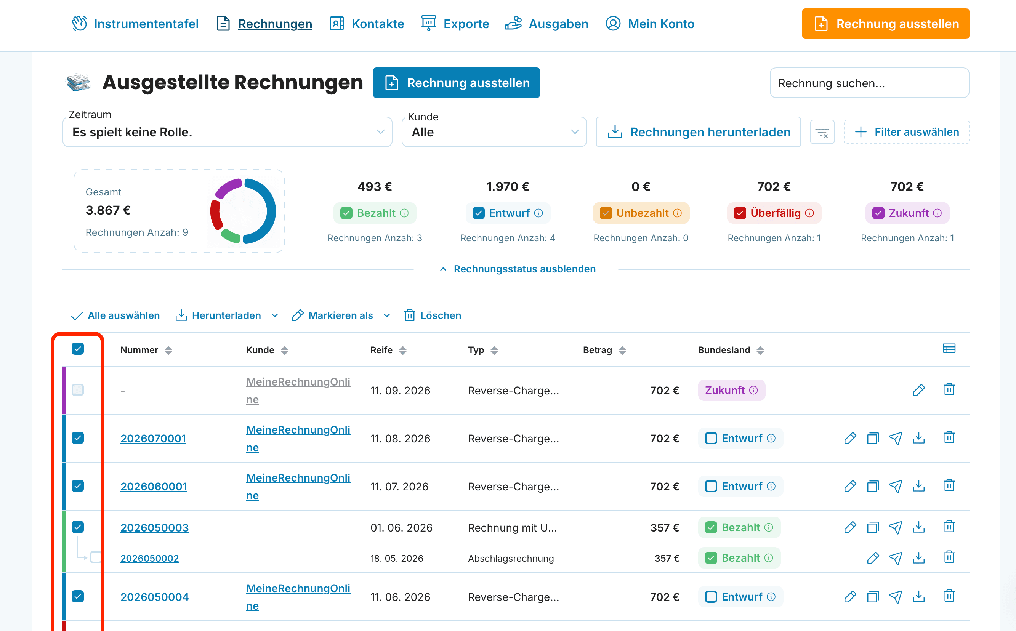Image resolution: width=1016 pixels, height=631 pixels.
Task: Edit invoice 2026070001 with pencil icon
Action: coord(850,438)
